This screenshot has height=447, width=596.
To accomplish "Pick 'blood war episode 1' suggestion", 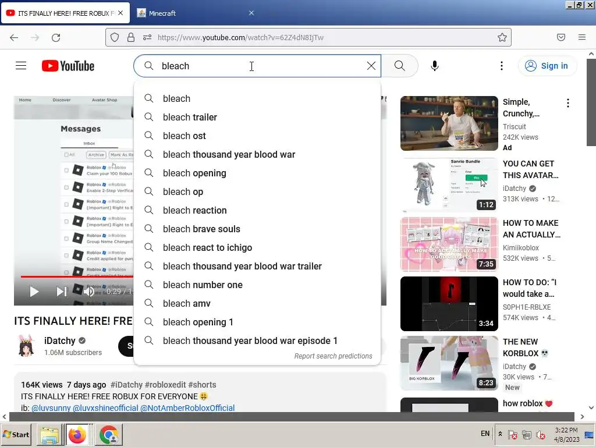I will point(257,340).
